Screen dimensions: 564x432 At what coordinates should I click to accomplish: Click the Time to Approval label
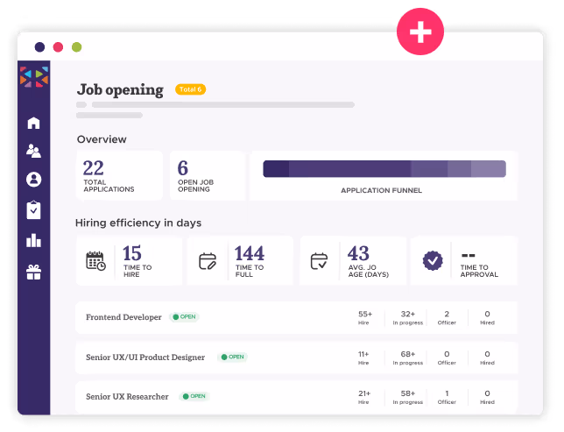point(479,271)
